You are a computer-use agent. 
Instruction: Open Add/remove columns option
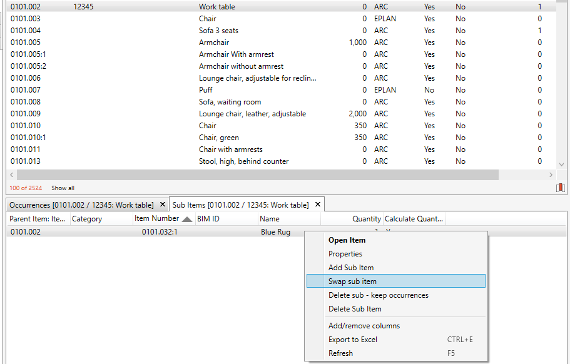(x=364, y=326)
